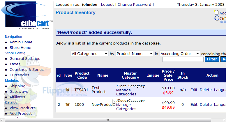This screenshot has height=122, width=226.
Task: Click the box type icon for Test Product
Action: click(68, 90)
